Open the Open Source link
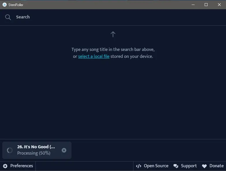This screenshot has height=171, width=226. click(152, 166)
